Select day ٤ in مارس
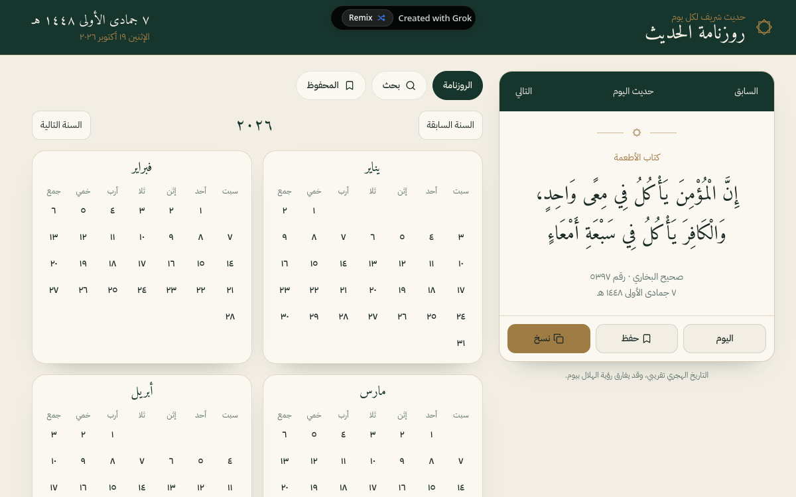 [343, 435]
